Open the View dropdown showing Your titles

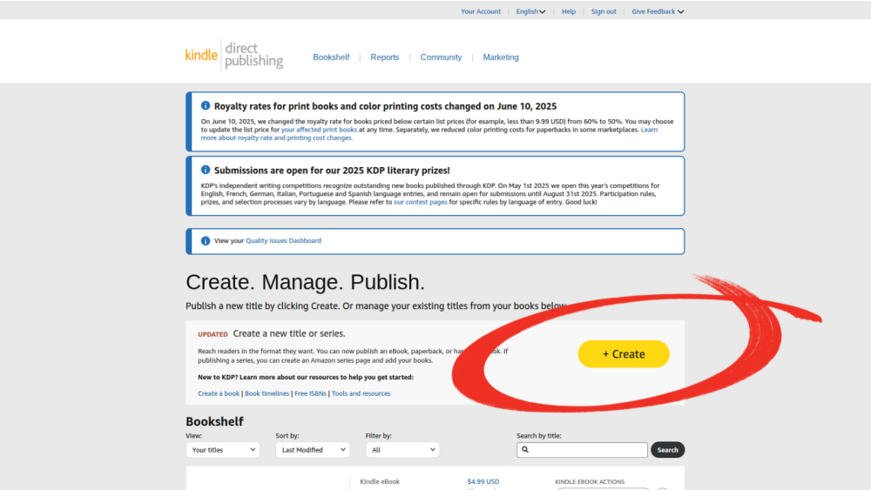[x=222, y=450]
